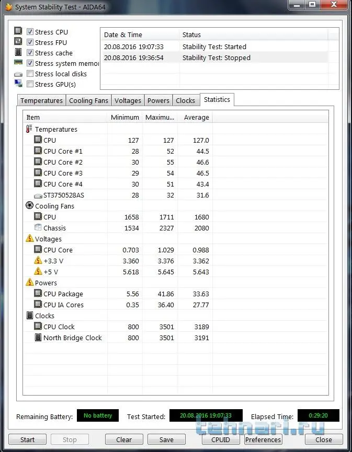This screenshot has width=352, height=452.
Task: Click the chip icon next to CPU Clock
Action: coord(38,326)
